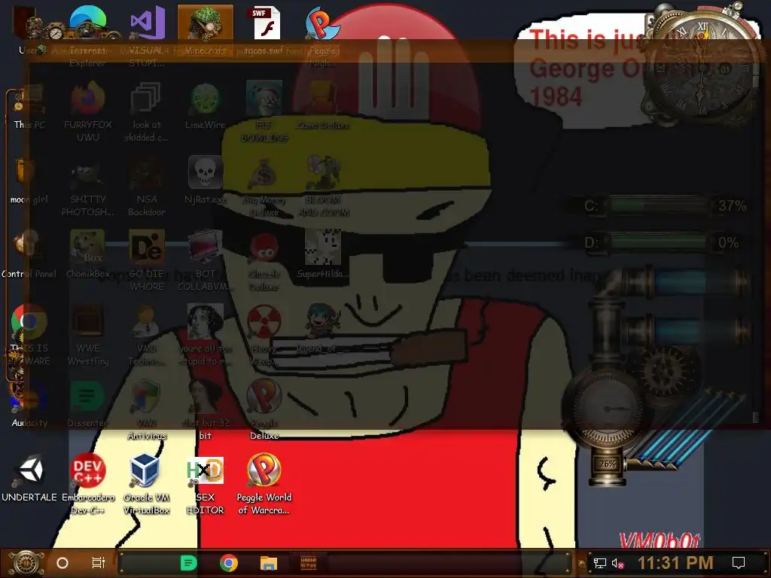771x578 pixels.
Task: Open the FURRYFOX UWU Firefox icon
Action: (88, 112)
